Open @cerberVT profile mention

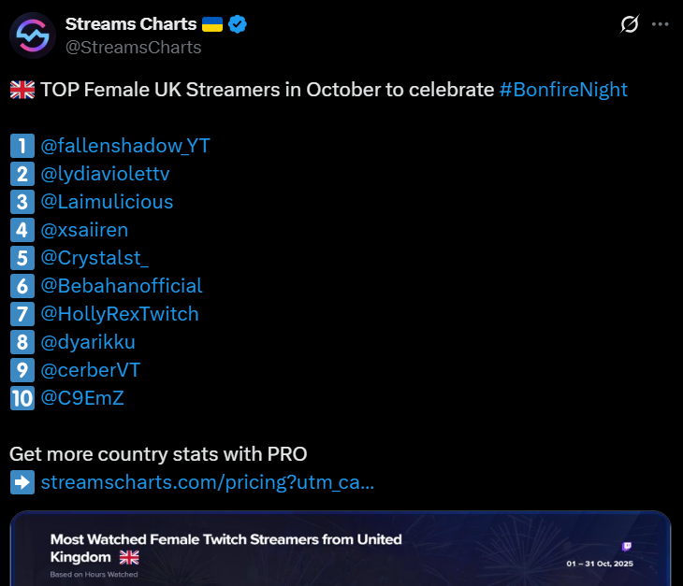[90, 370]
